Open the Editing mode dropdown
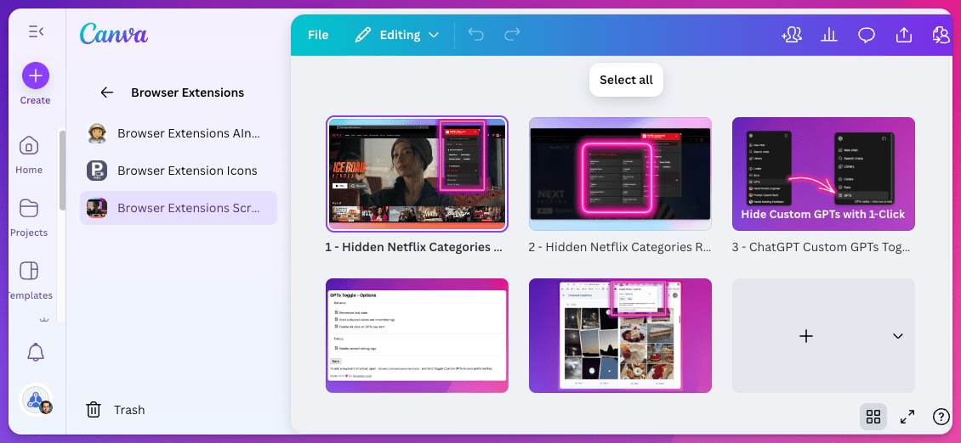This screenshot has width=961, height=443. pyautogui.click(x=397, y=35)
